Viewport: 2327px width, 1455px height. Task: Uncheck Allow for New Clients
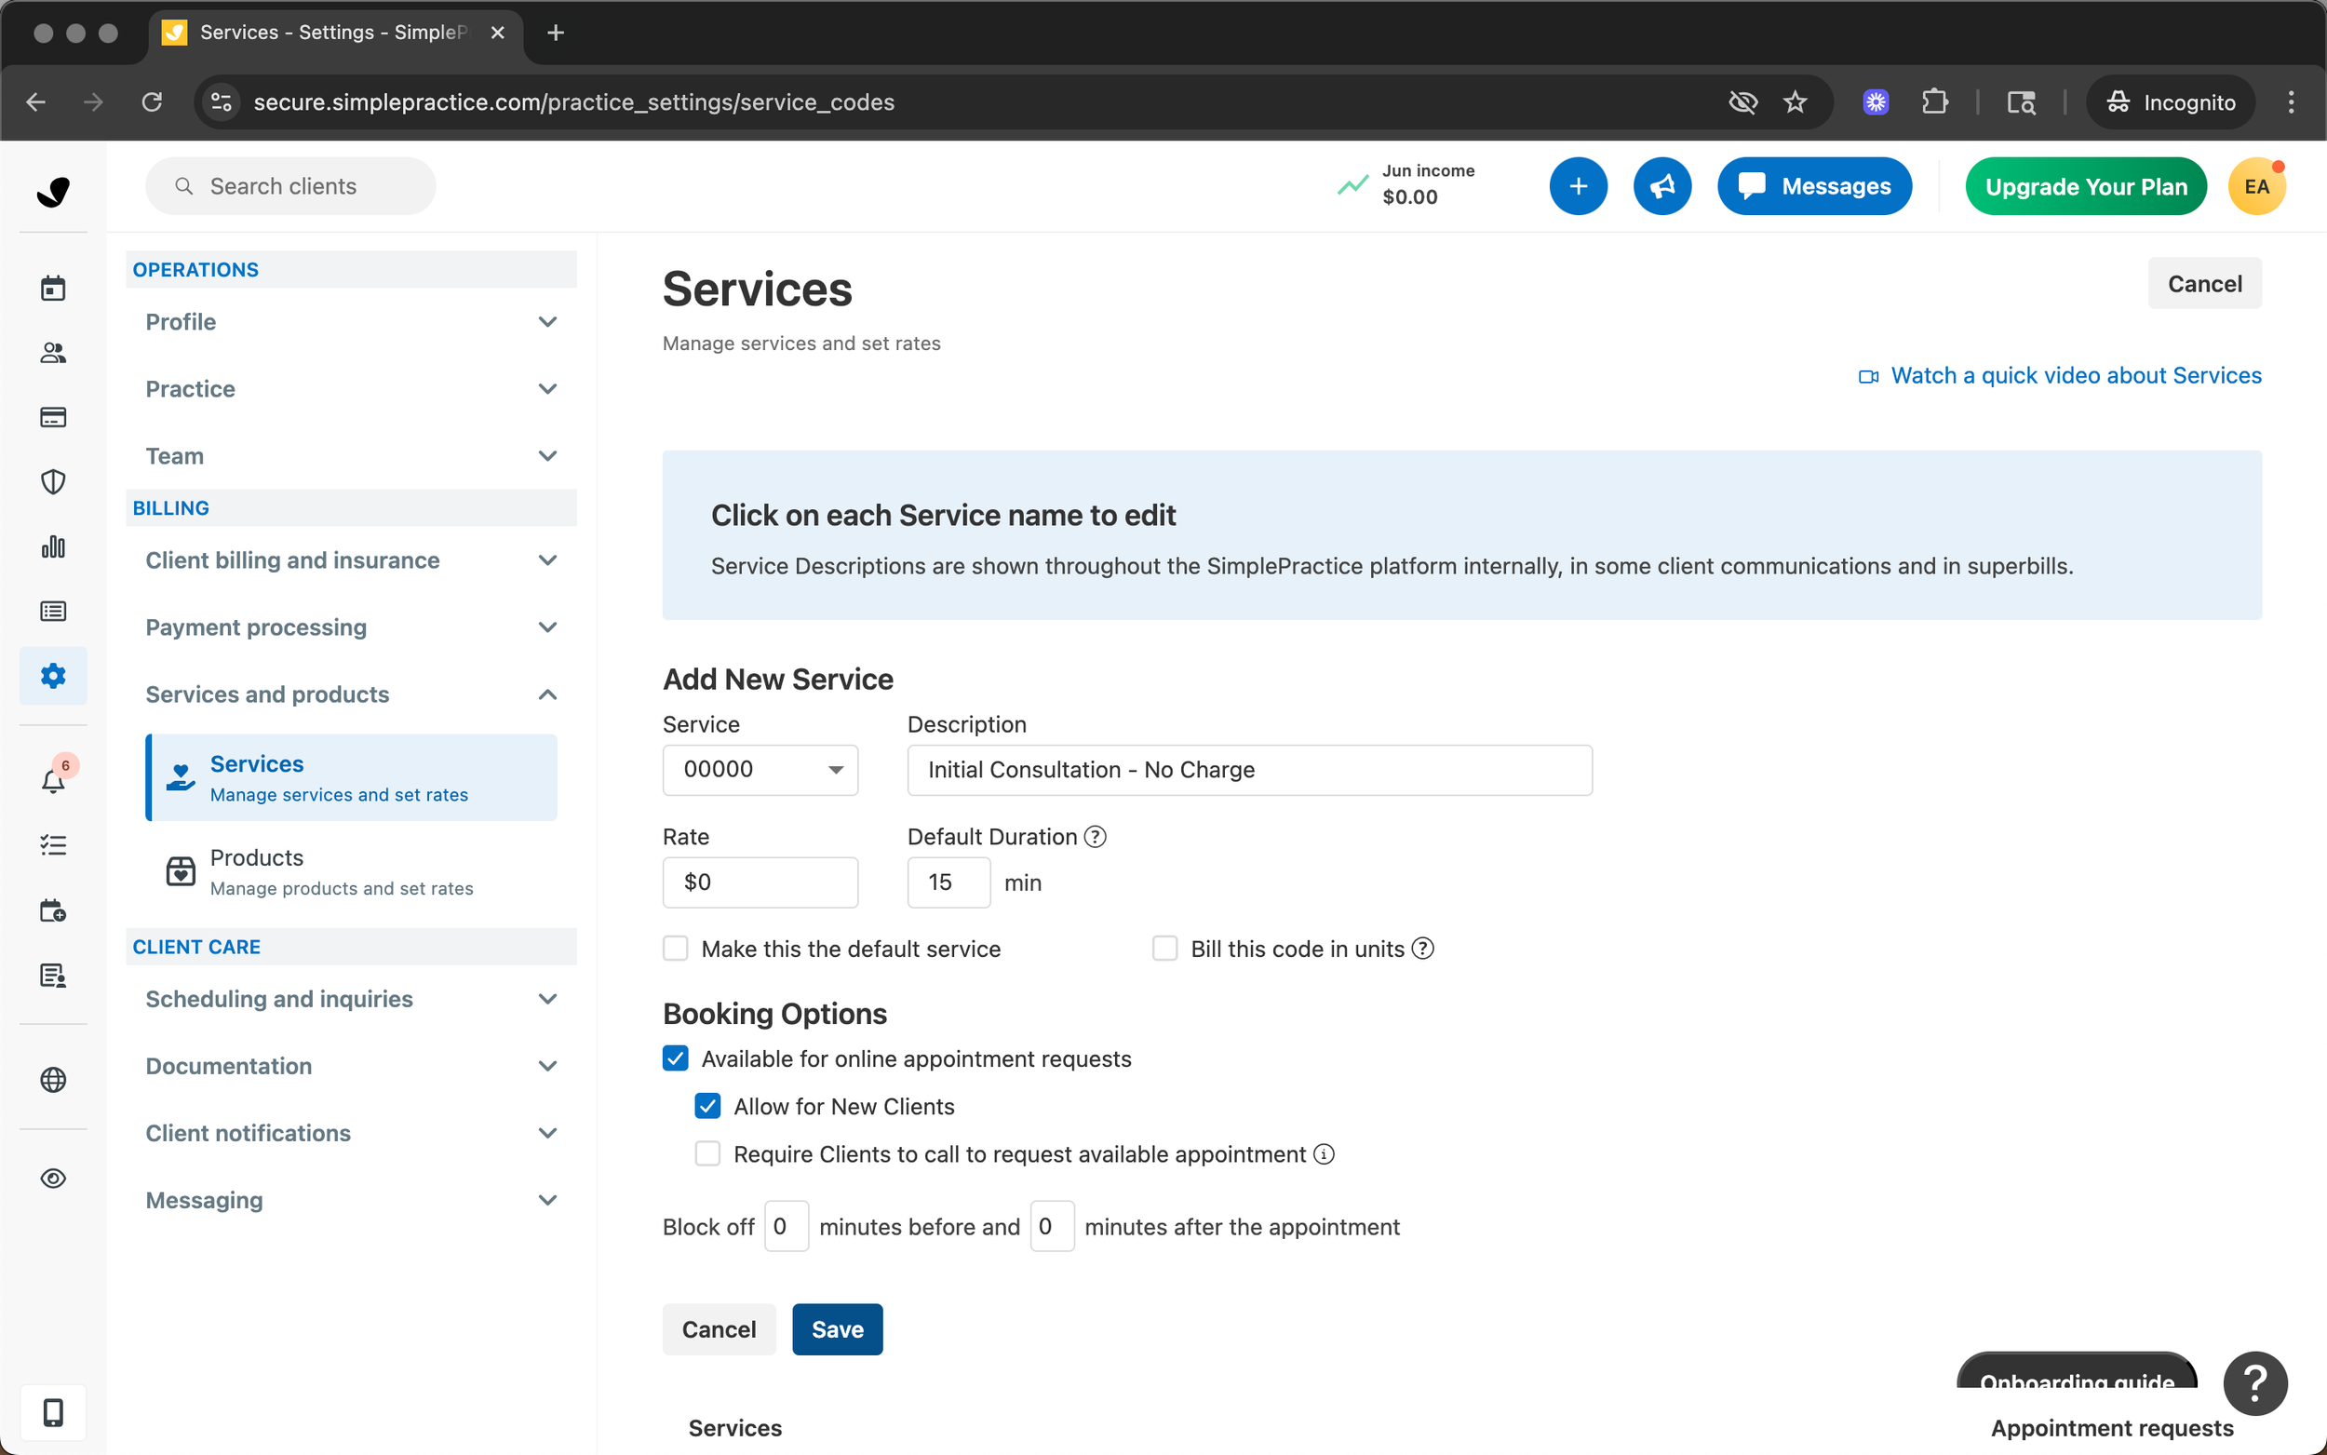click(708, 1107)
